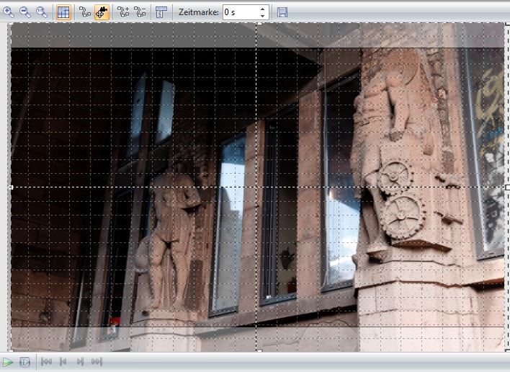Select the motion path curve tool
510x372 pixels.
pos(85,12)
